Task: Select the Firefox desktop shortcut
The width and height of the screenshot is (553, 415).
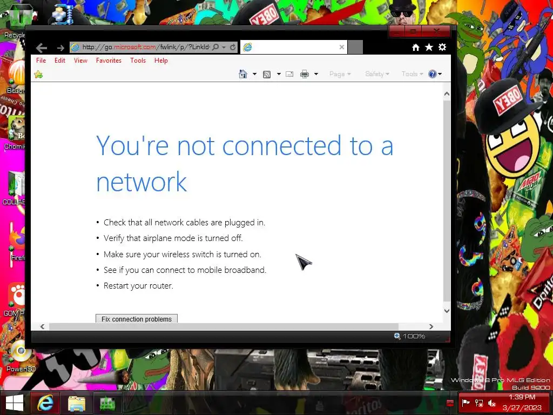Action: [17, 244]
